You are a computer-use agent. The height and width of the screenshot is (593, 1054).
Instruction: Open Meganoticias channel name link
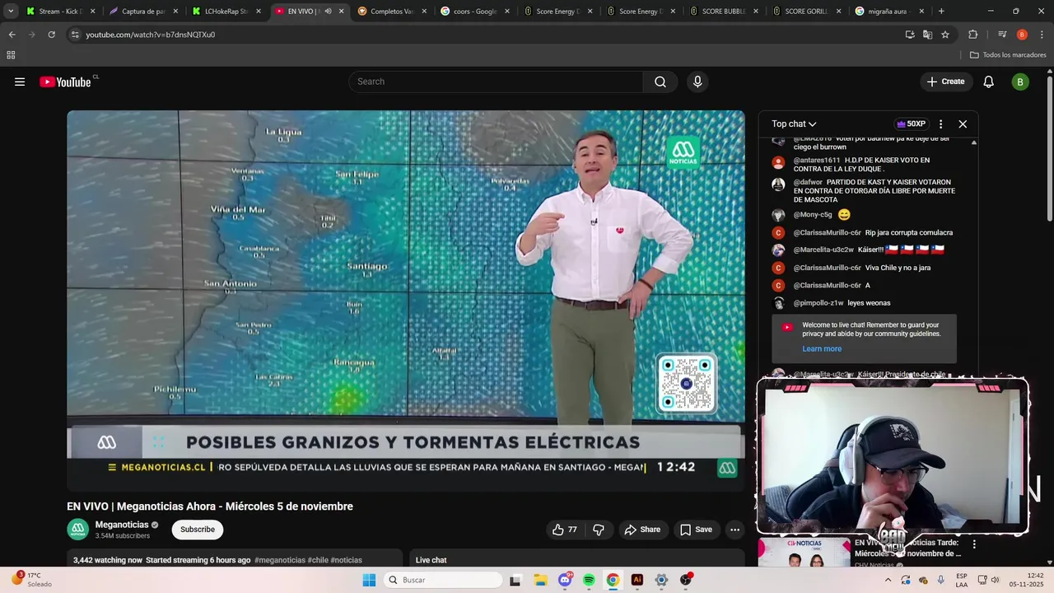point(122,525)
